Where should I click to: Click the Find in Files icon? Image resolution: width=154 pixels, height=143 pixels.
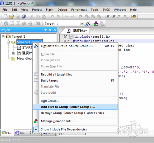point(134,16)
